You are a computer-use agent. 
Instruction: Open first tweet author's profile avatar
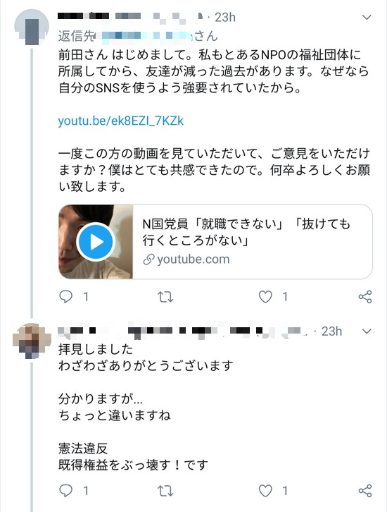pyautogui.click(x=32, y=28)
